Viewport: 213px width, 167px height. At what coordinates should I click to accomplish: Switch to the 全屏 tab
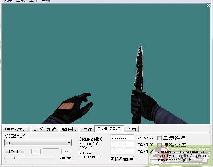pos(131,129)
